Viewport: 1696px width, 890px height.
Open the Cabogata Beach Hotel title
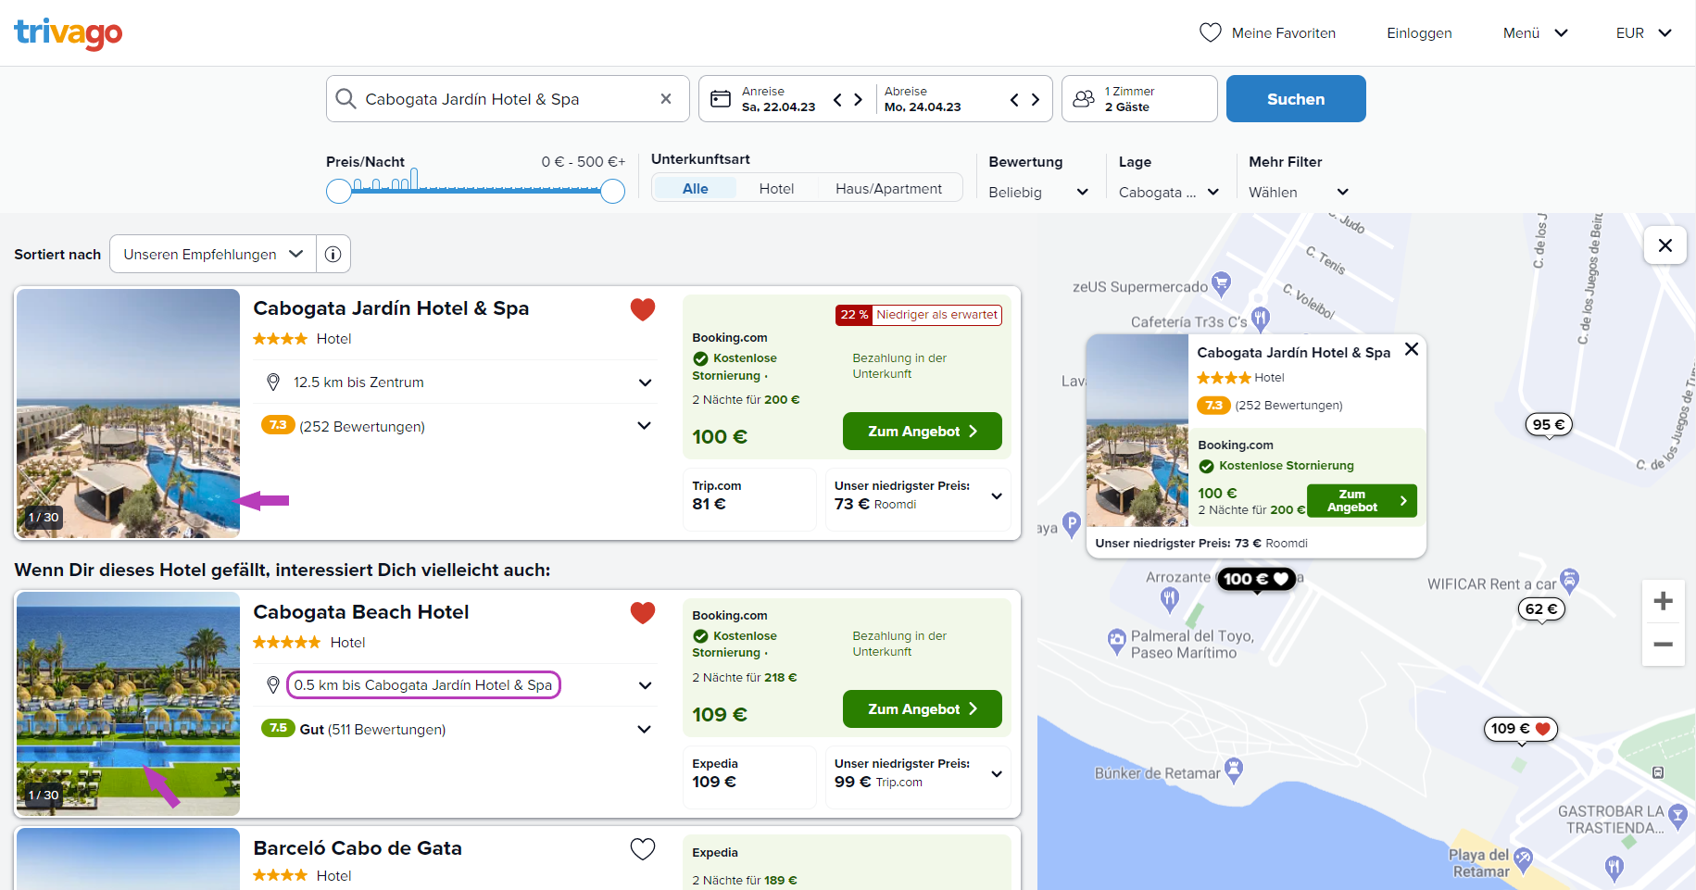tap(361, 612)
